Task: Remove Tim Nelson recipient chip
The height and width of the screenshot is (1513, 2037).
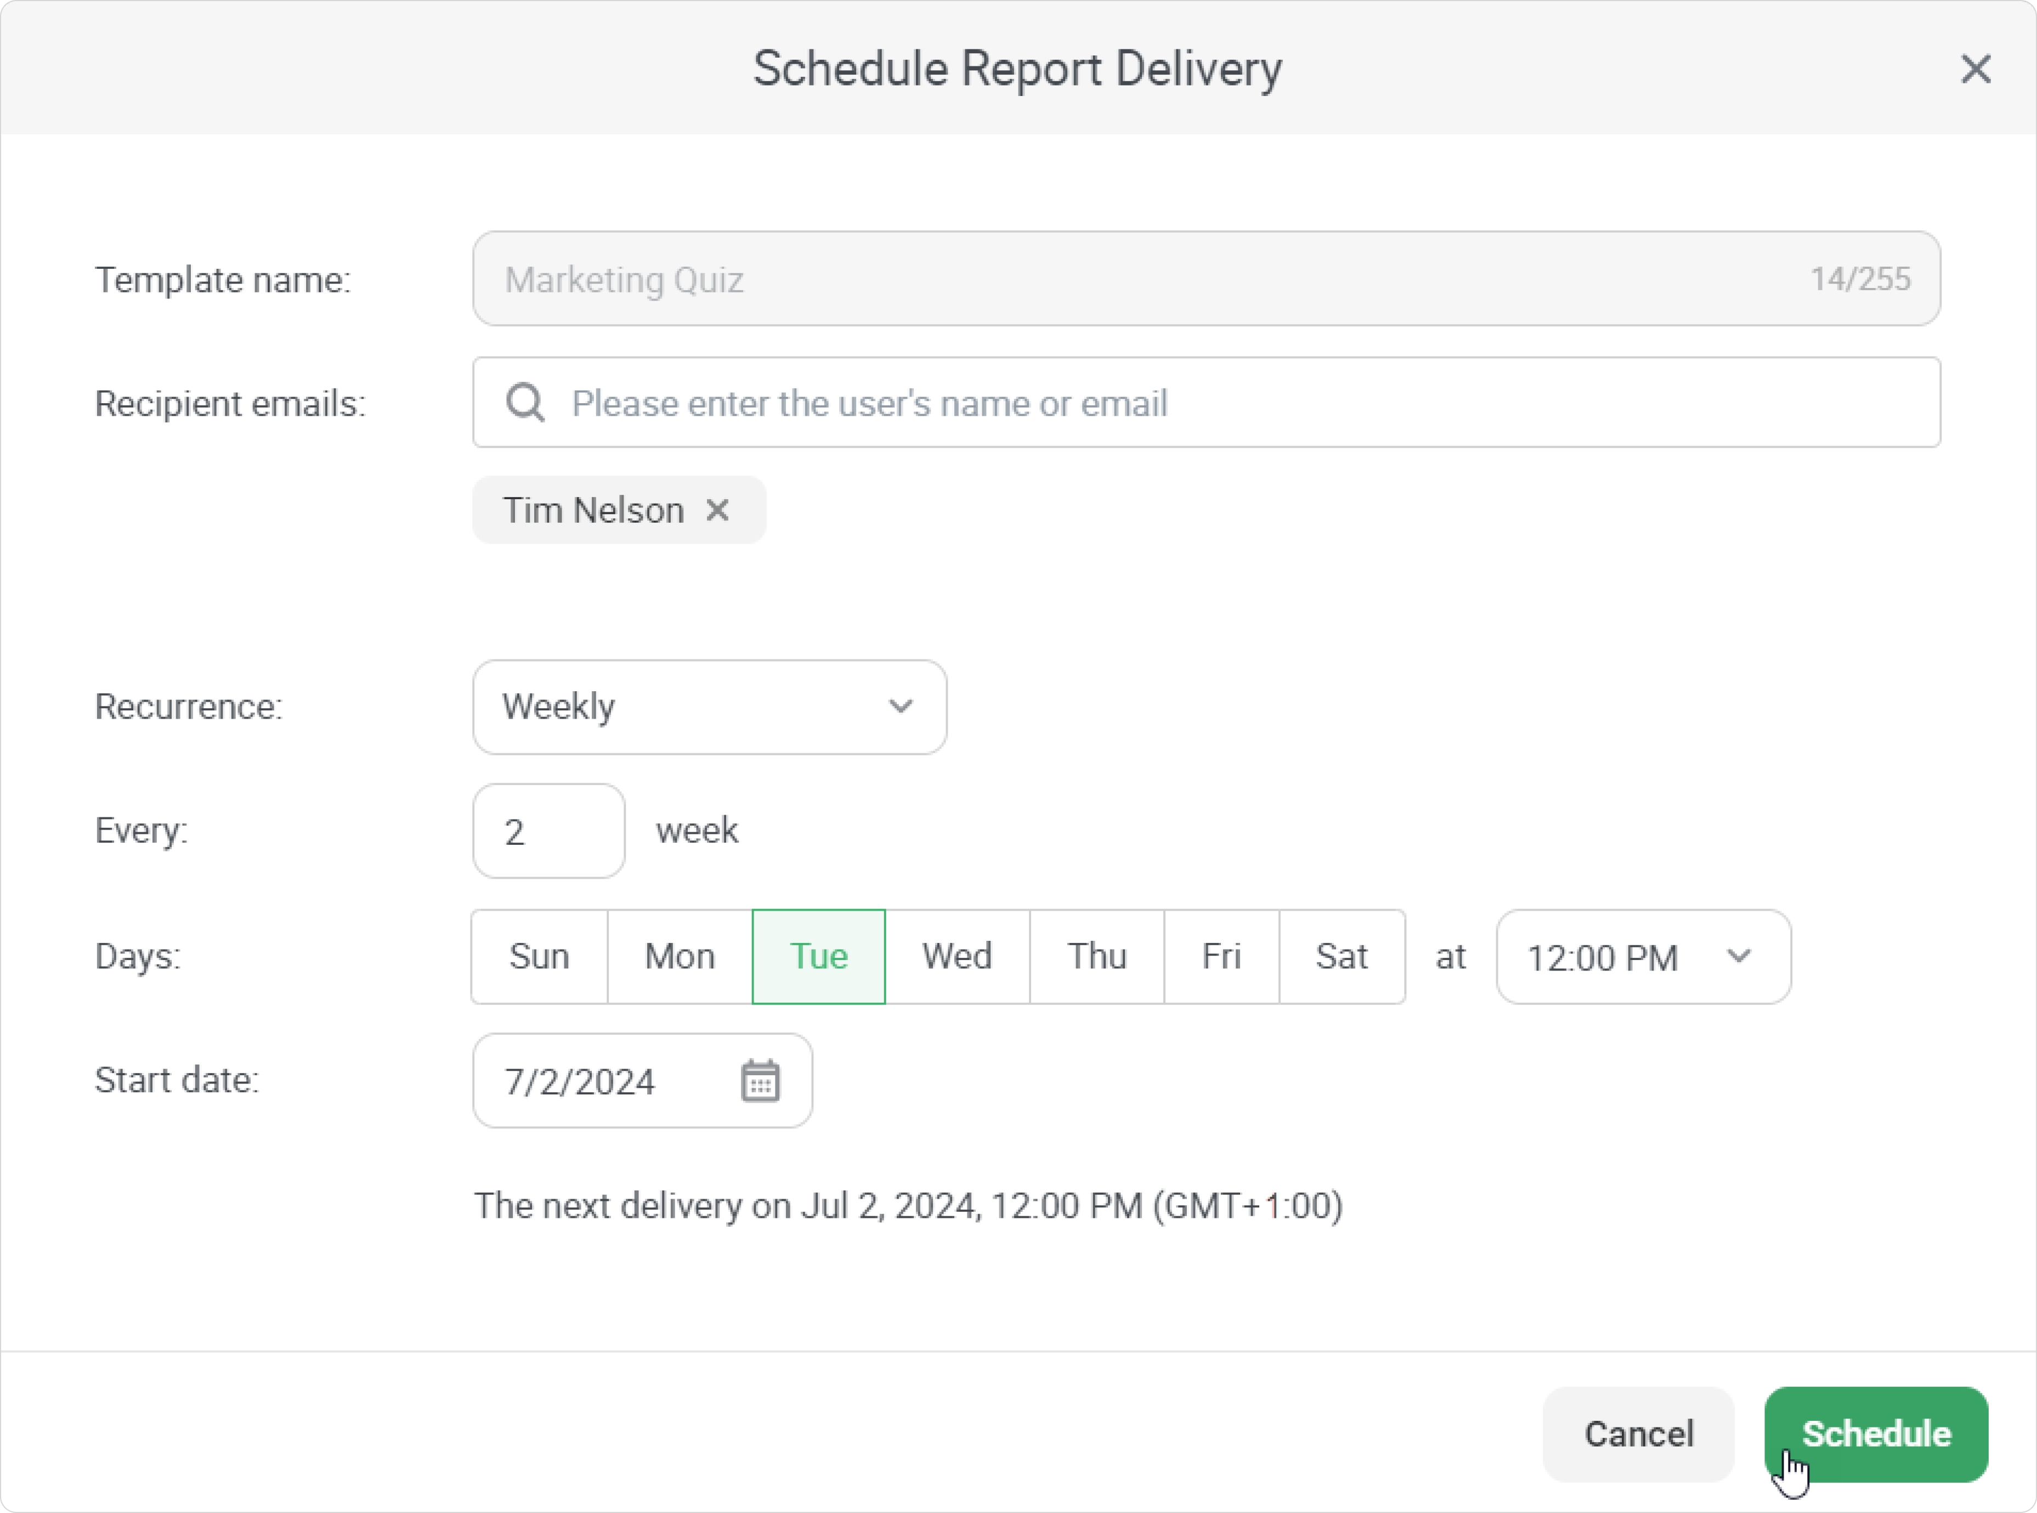Action: pyautogui.click(x=718, y=510)
